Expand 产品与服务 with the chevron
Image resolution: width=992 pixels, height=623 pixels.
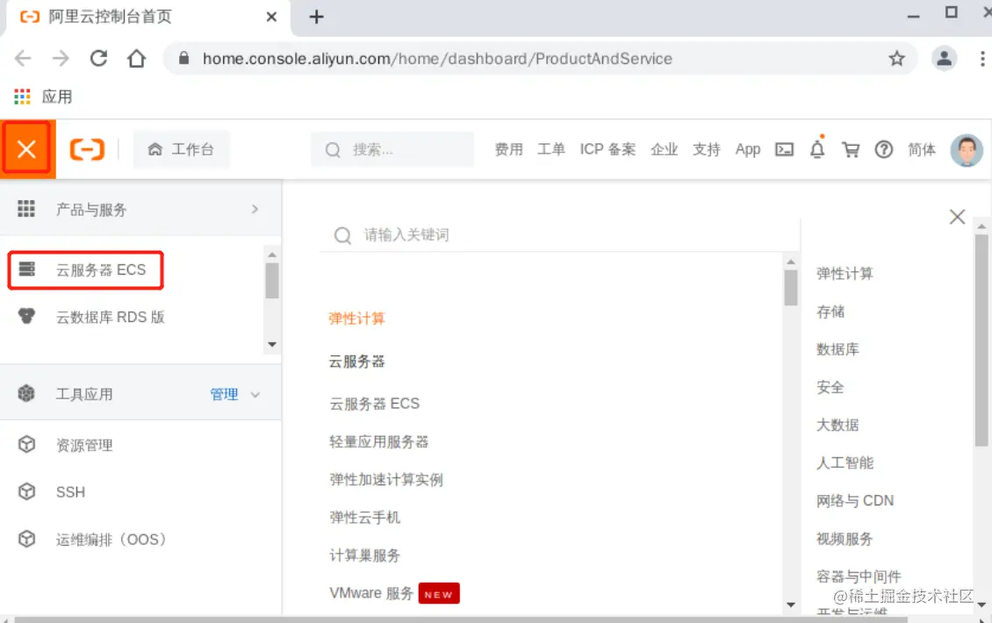(x=255, y=209)
